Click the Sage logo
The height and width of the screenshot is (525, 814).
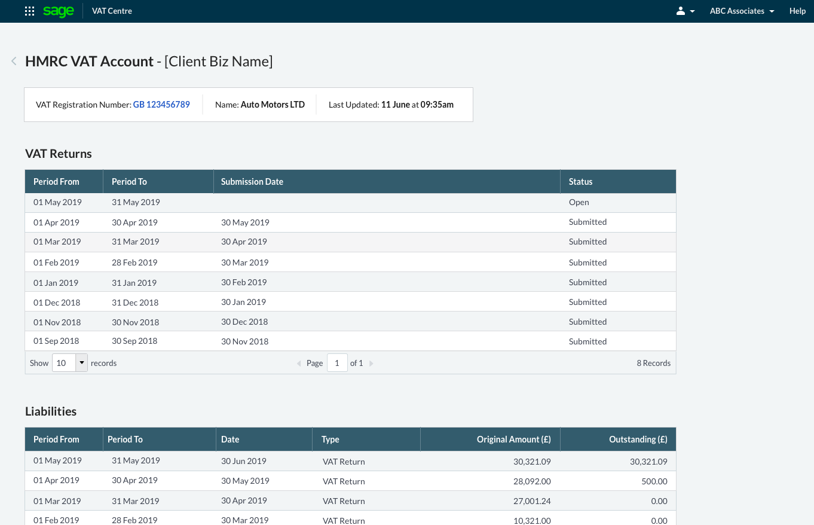(x=59, y=11)
